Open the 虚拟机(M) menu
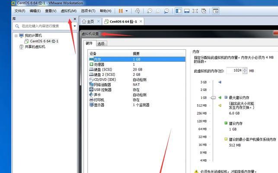The image size is (278, 173). point(69,11)
